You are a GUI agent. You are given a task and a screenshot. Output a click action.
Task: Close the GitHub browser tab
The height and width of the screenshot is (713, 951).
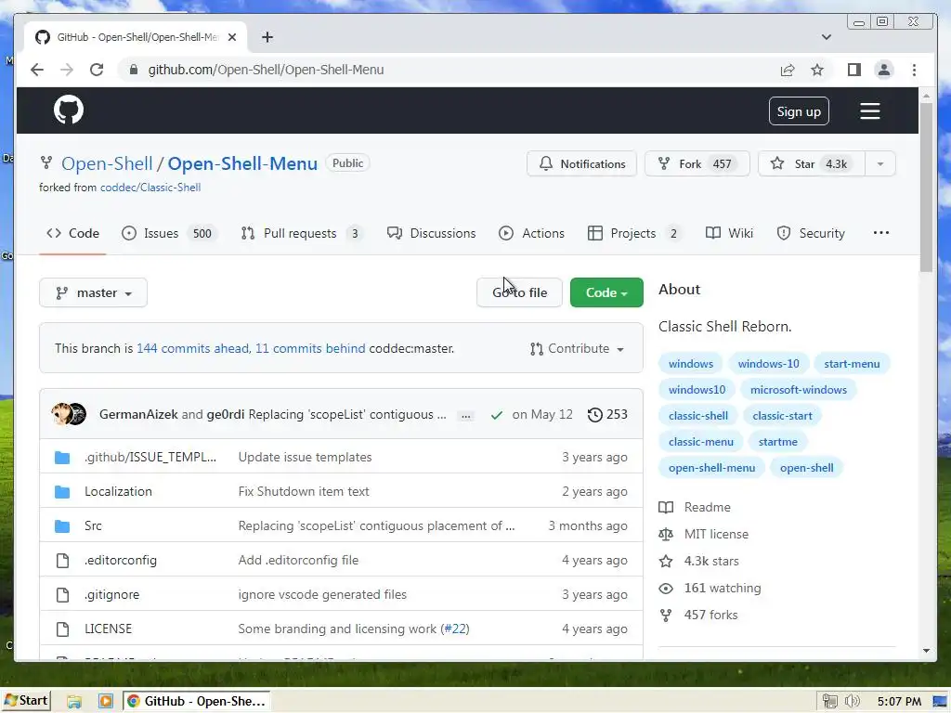(x=231, y=37)
